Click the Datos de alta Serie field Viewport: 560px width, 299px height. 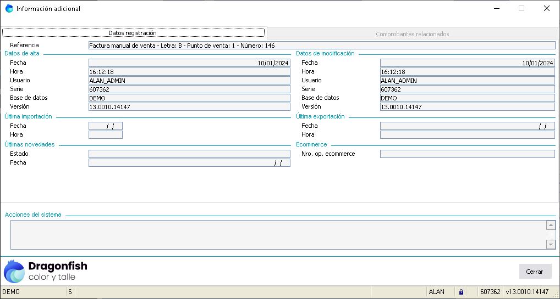[x=189, y=89]
